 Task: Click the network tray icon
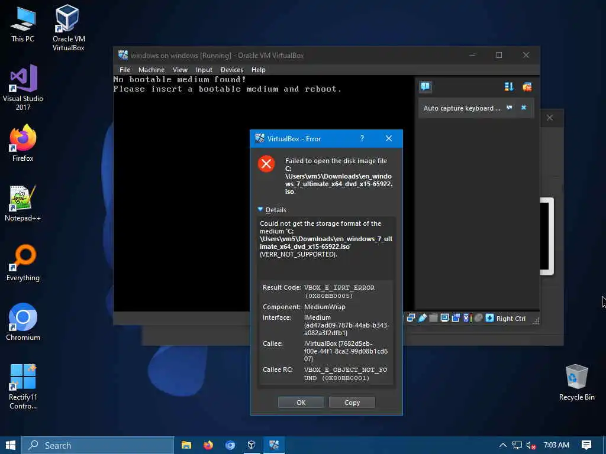(x=517, y=445)
